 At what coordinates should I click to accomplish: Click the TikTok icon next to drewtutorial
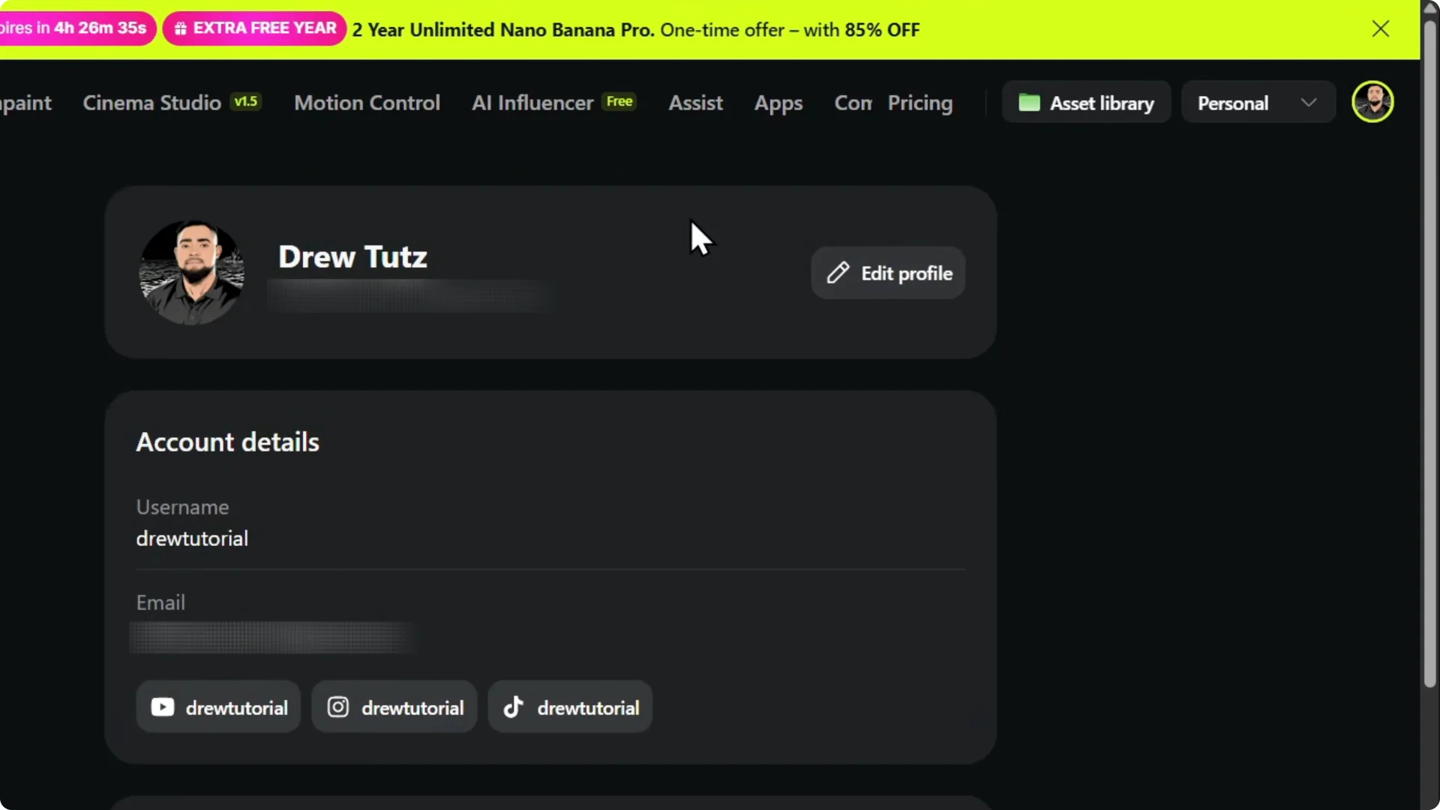coord(512,706)
